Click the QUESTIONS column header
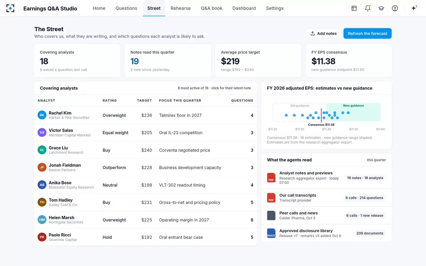426x266 pixels. [242, 100]
